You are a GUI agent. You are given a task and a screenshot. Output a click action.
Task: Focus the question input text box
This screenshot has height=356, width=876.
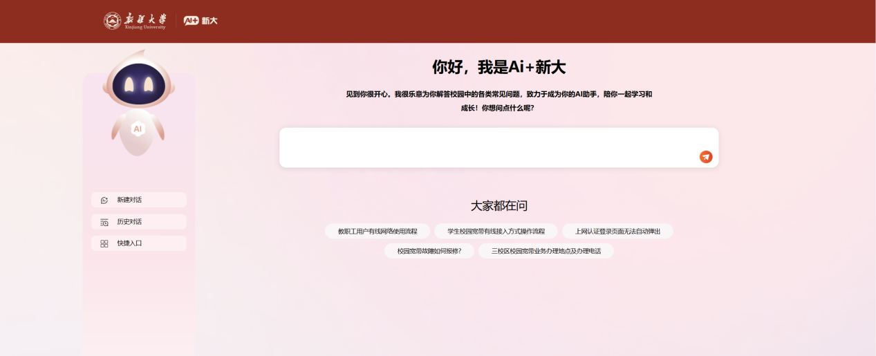click(484, 147)
